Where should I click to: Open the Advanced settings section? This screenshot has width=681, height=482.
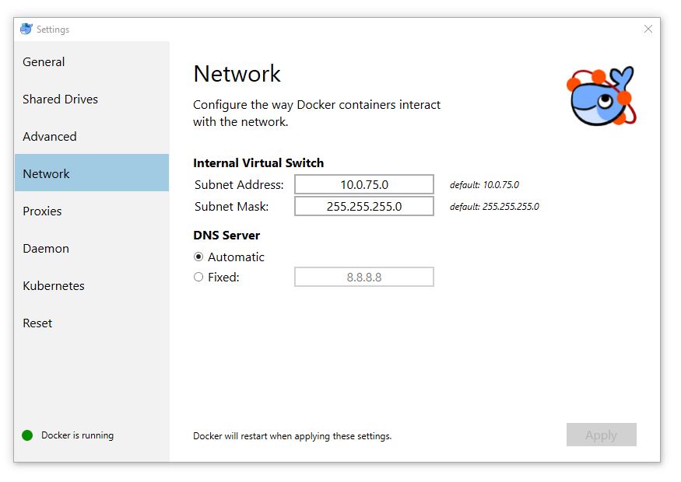(92, 136)
